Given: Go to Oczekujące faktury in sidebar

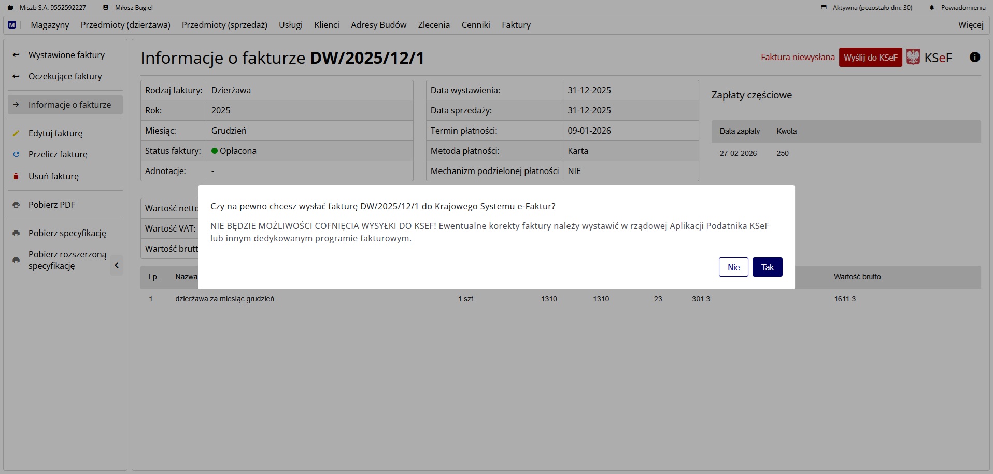Looking at the screenshot, I should [x=65, y=76].
